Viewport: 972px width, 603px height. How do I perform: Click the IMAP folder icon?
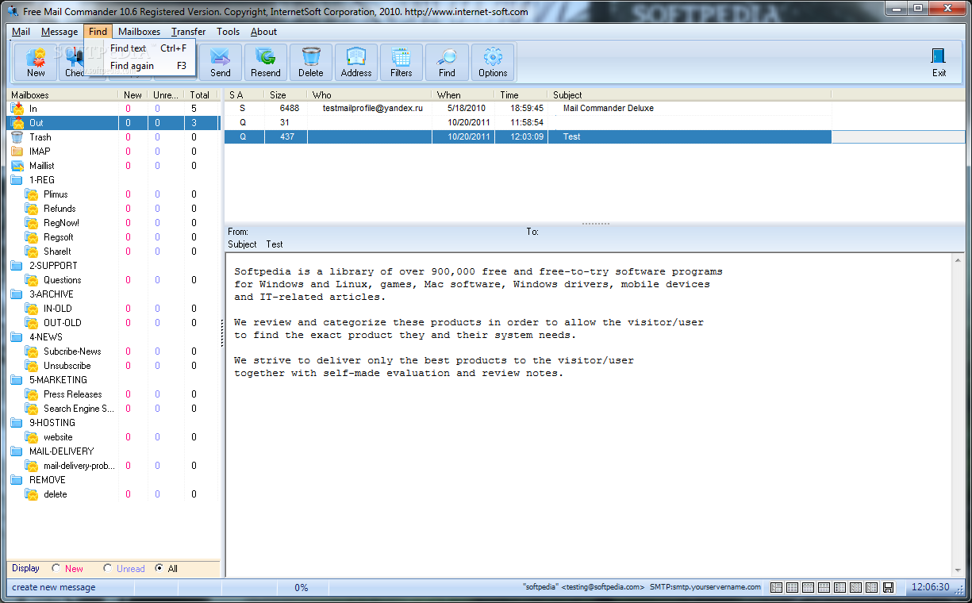click(x=17, y=152)
